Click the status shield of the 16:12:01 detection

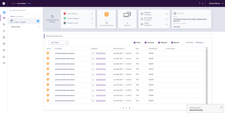48,64
